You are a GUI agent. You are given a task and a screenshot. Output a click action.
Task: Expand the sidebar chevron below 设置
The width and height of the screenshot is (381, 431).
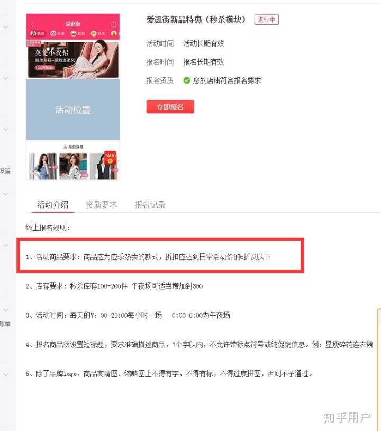[x=6, y=194]
